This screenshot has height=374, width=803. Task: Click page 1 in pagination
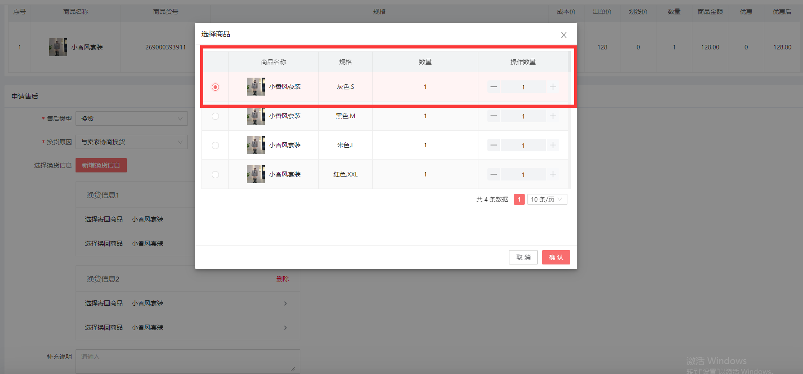(519, 199)
